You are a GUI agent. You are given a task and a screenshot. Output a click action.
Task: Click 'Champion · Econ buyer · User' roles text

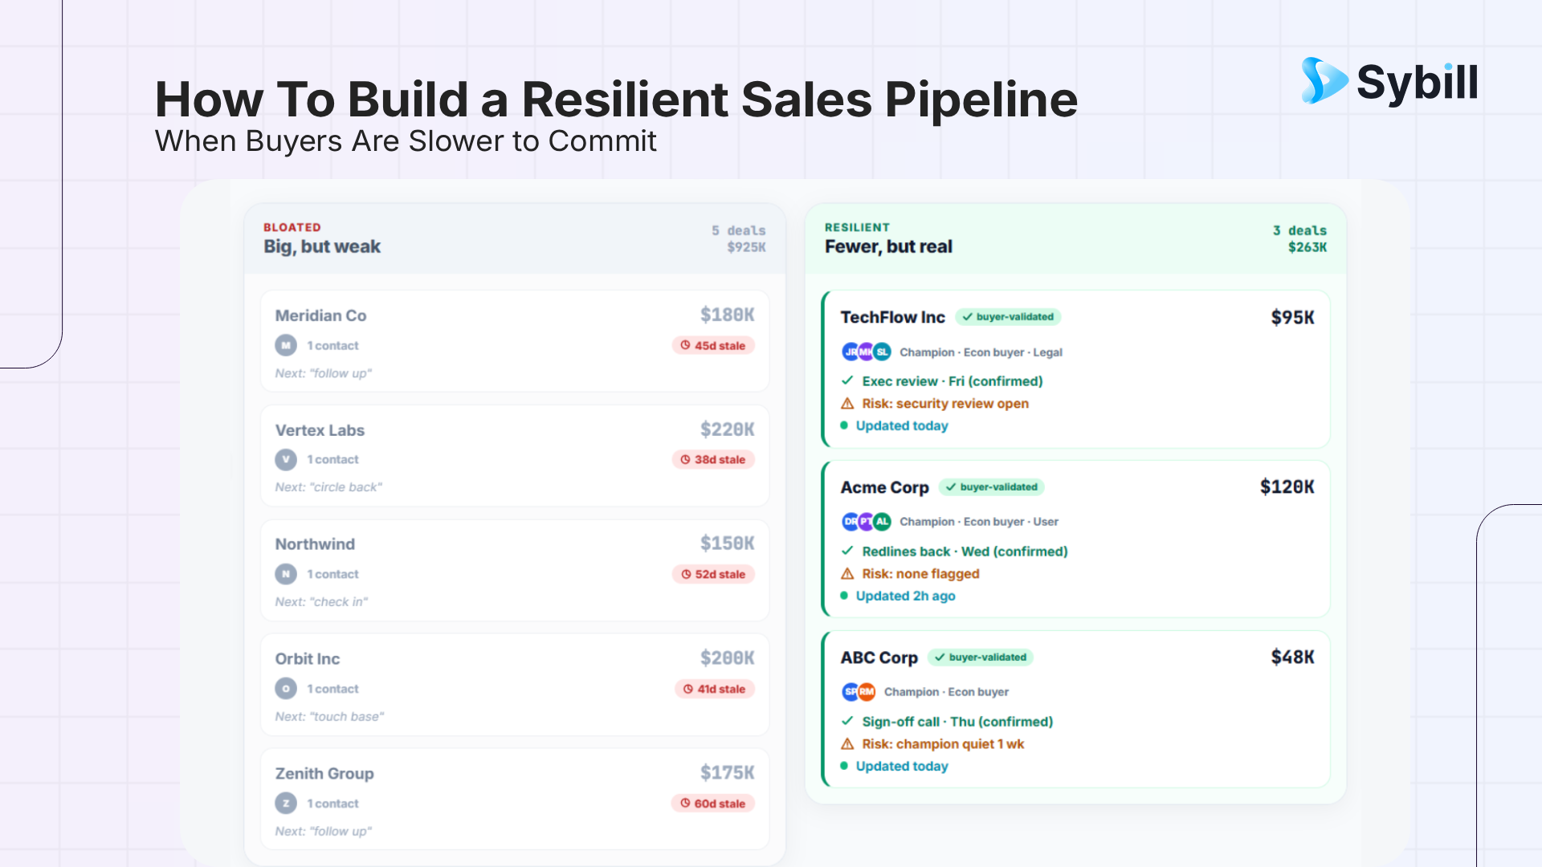point(979,522)
